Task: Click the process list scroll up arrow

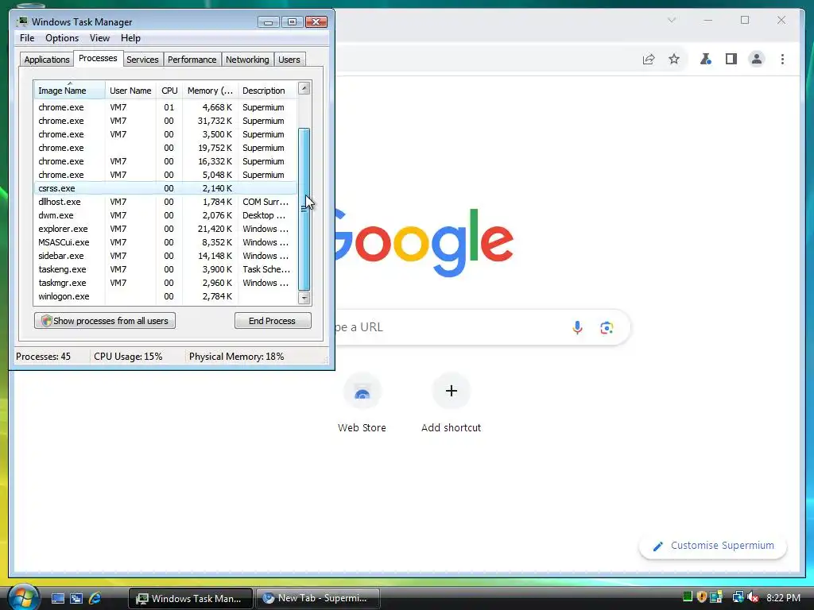Action: coord(304,88)
